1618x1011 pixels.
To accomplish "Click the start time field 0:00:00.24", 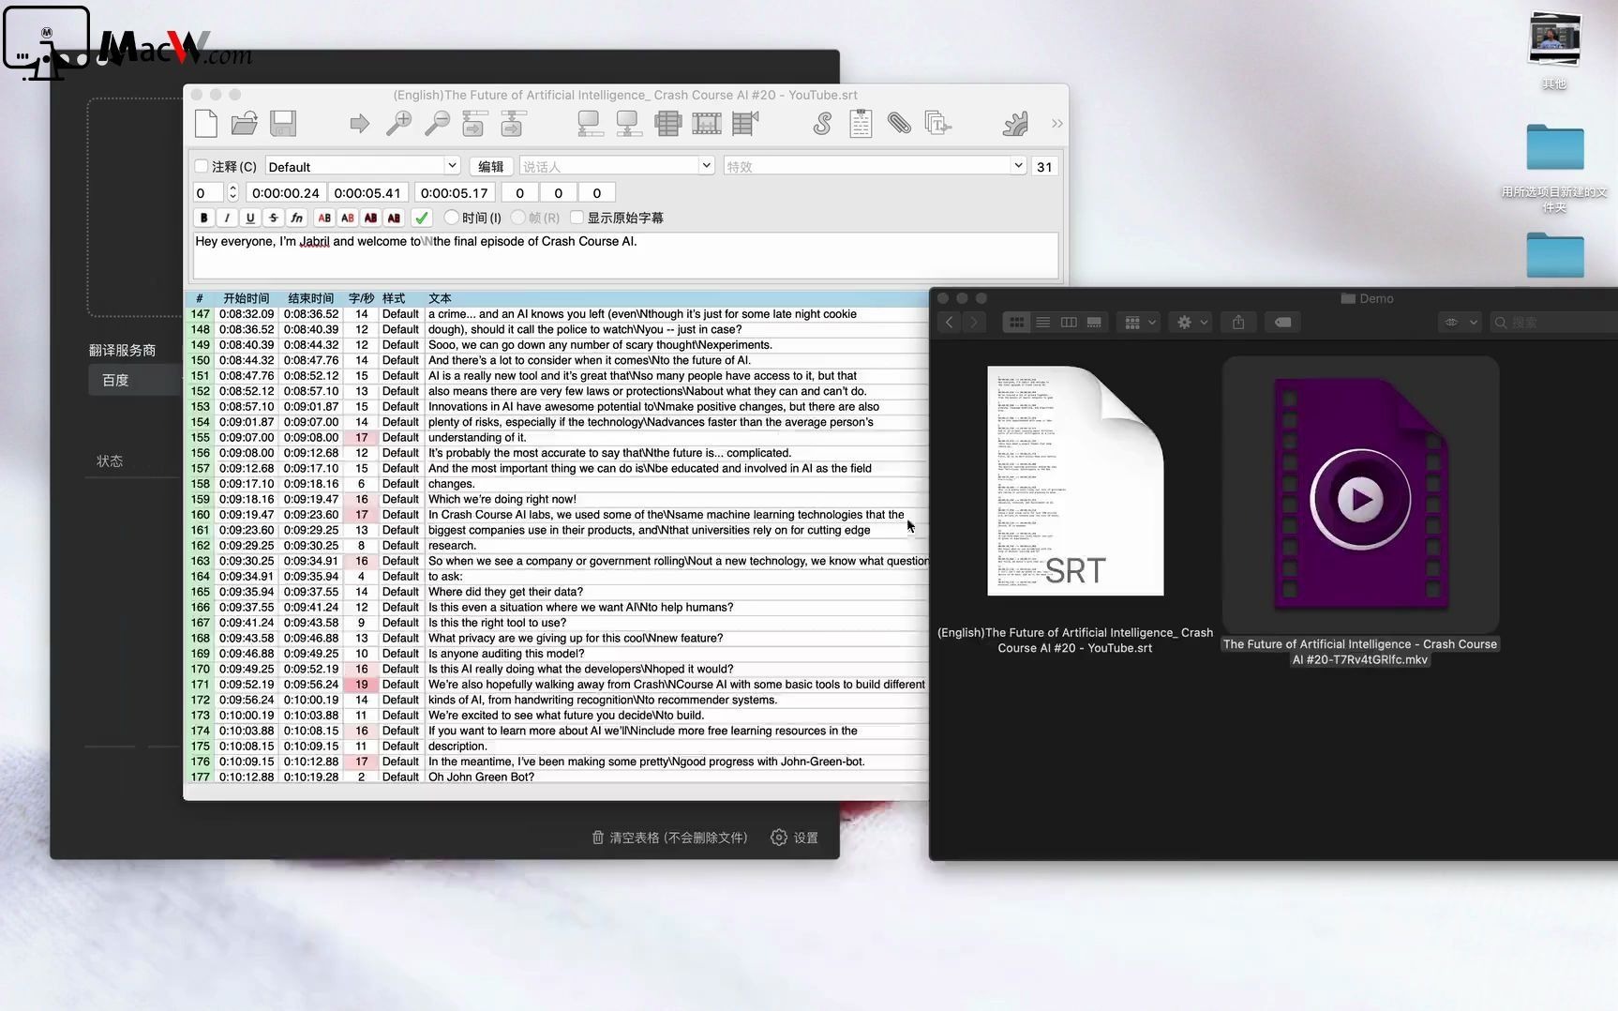I will pyautogui.click(x=286, y=192).
